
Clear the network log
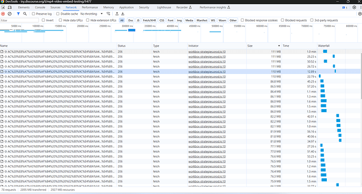(x=9, y=14)
